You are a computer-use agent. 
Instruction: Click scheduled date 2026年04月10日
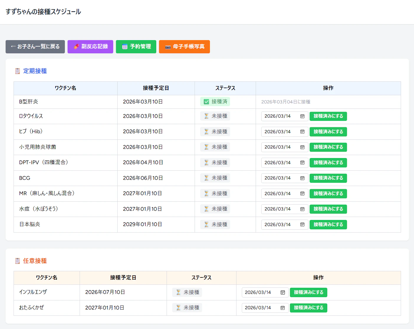[143, 162]
